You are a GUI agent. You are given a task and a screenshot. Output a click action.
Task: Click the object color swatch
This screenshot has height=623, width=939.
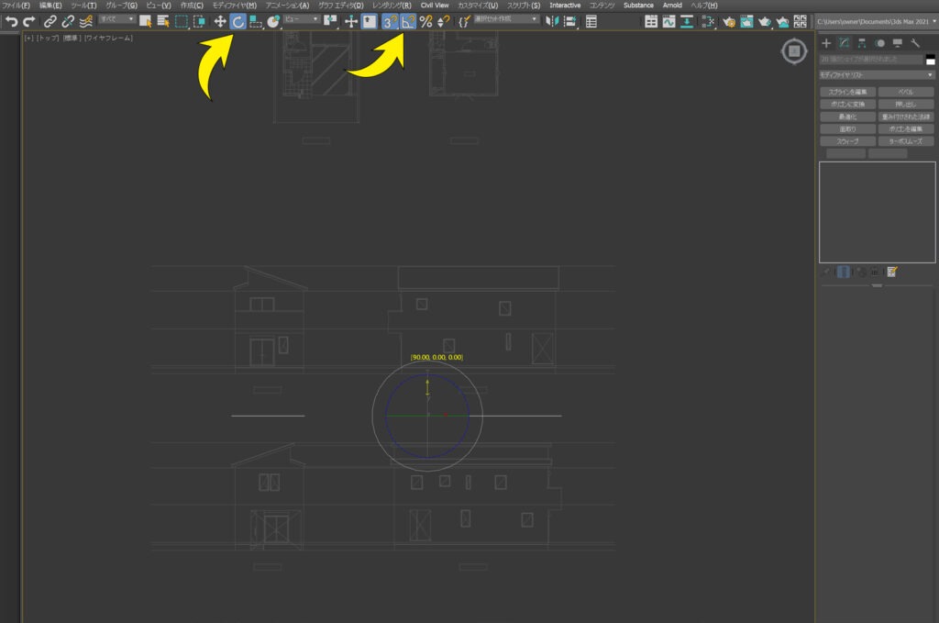(x=930, y=60)
